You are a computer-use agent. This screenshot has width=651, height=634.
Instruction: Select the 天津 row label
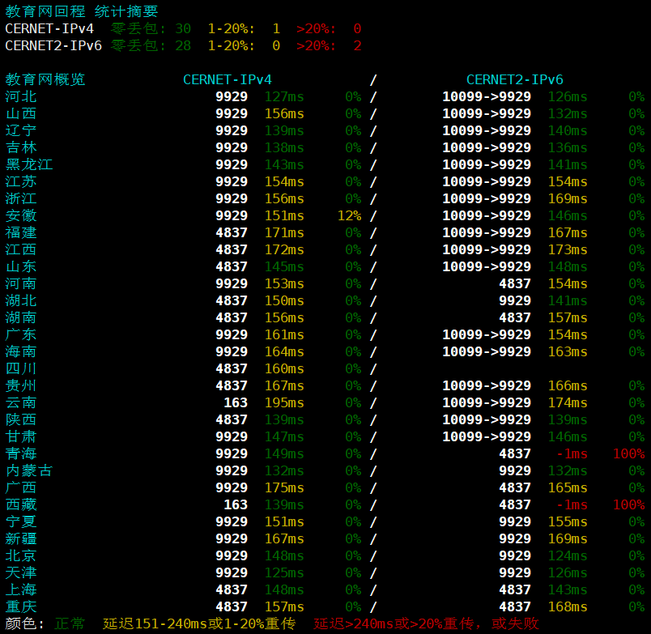tap(21, 573)
